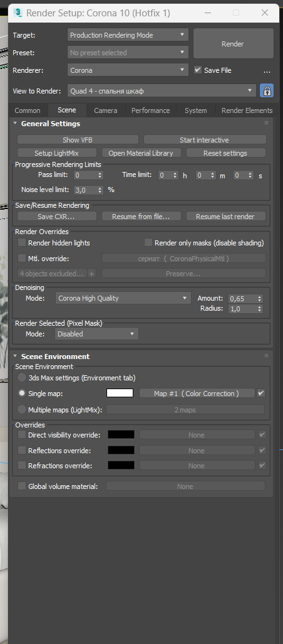The width and height of the screenshot is (283, 644).
Task: Toggle the viewport lock icon
Action: pyautogui.click(x=267, y=91)
